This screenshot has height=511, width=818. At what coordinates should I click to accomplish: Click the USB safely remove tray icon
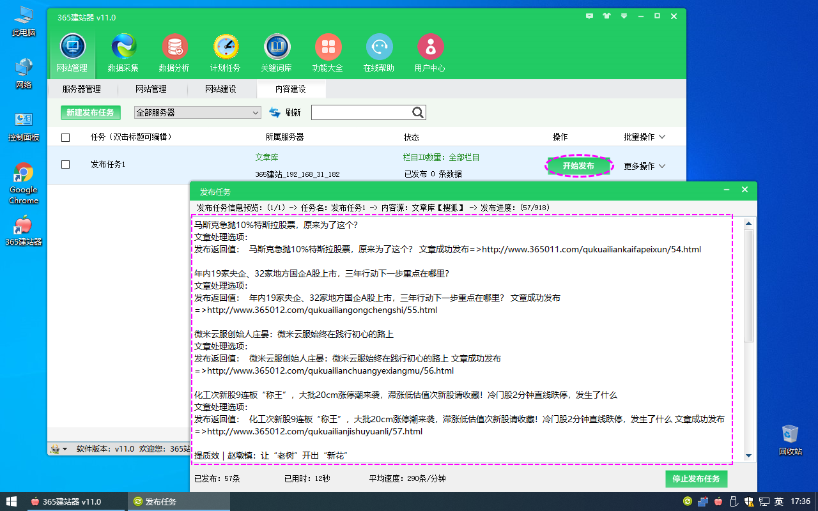[x=734, y=501]
